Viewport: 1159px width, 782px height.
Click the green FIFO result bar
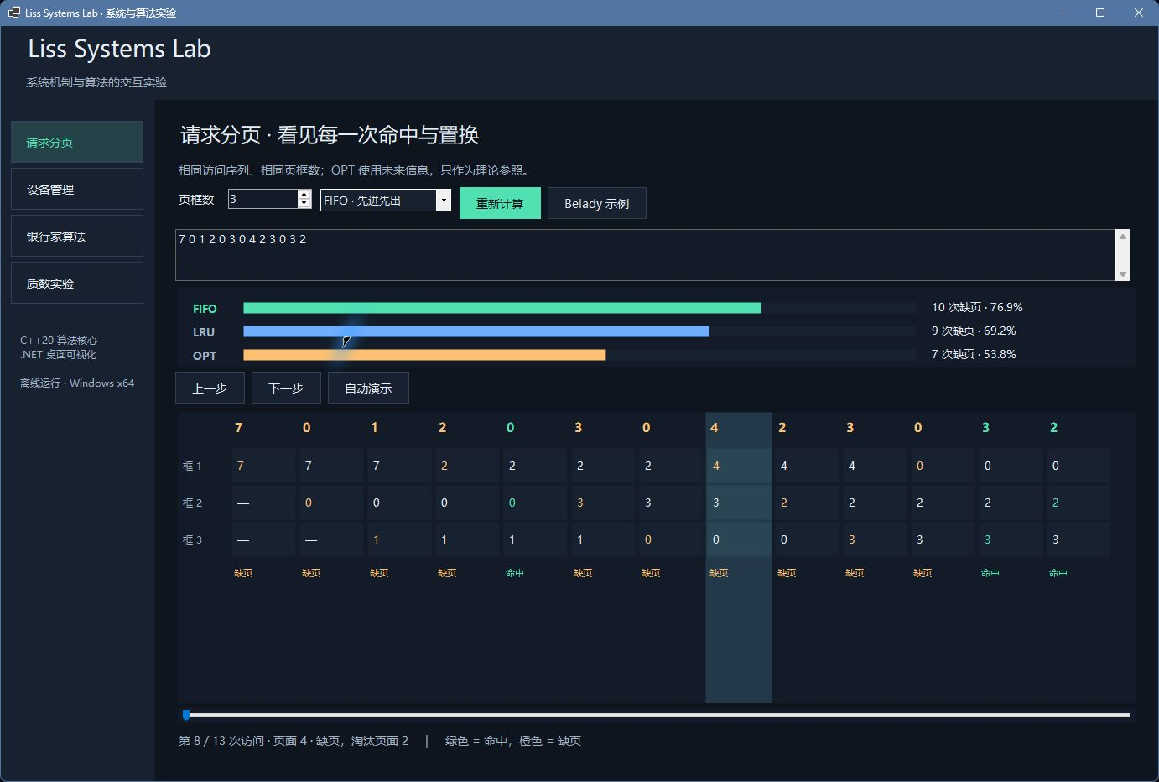(502, 308)
